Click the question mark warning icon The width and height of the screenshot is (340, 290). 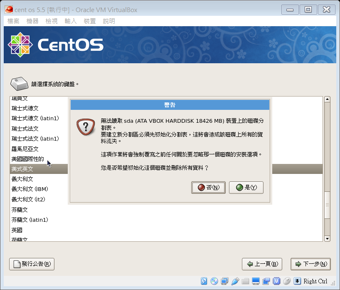coord(86,127)
